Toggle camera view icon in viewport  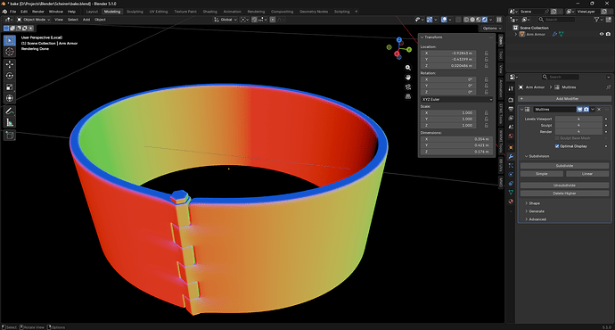click(x=408, y=87)
